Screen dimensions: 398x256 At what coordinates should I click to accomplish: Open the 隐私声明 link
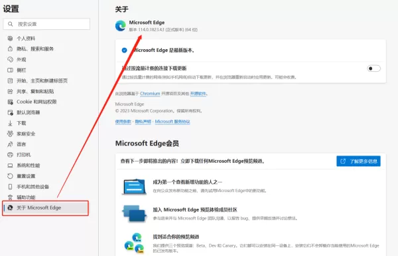pos(143,122)
